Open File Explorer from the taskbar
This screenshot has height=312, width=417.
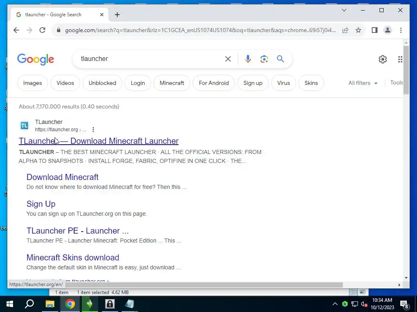click(50, 304)
